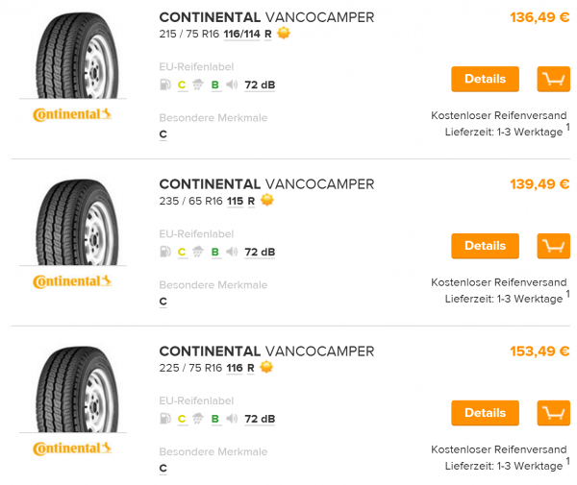Screen dimensions: 577x485
Task: Open Details for the 153,49 € tire
Action: (x=485, y=413)
